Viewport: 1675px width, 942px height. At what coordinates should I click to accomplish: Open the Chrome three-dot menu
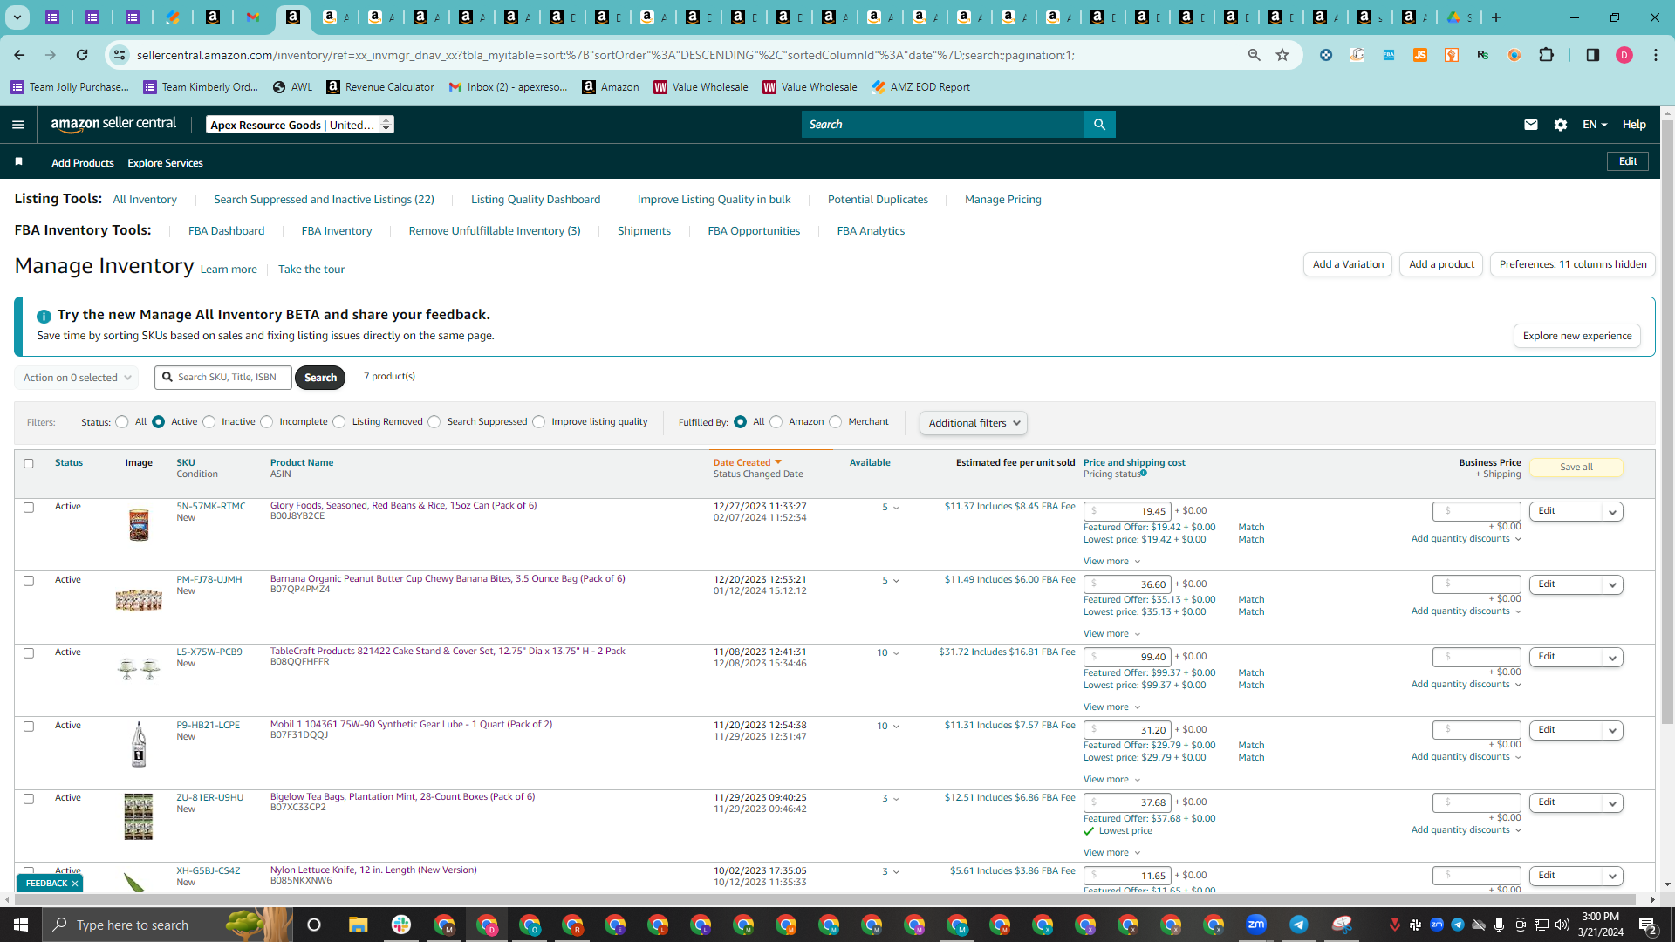point(1656,55)
